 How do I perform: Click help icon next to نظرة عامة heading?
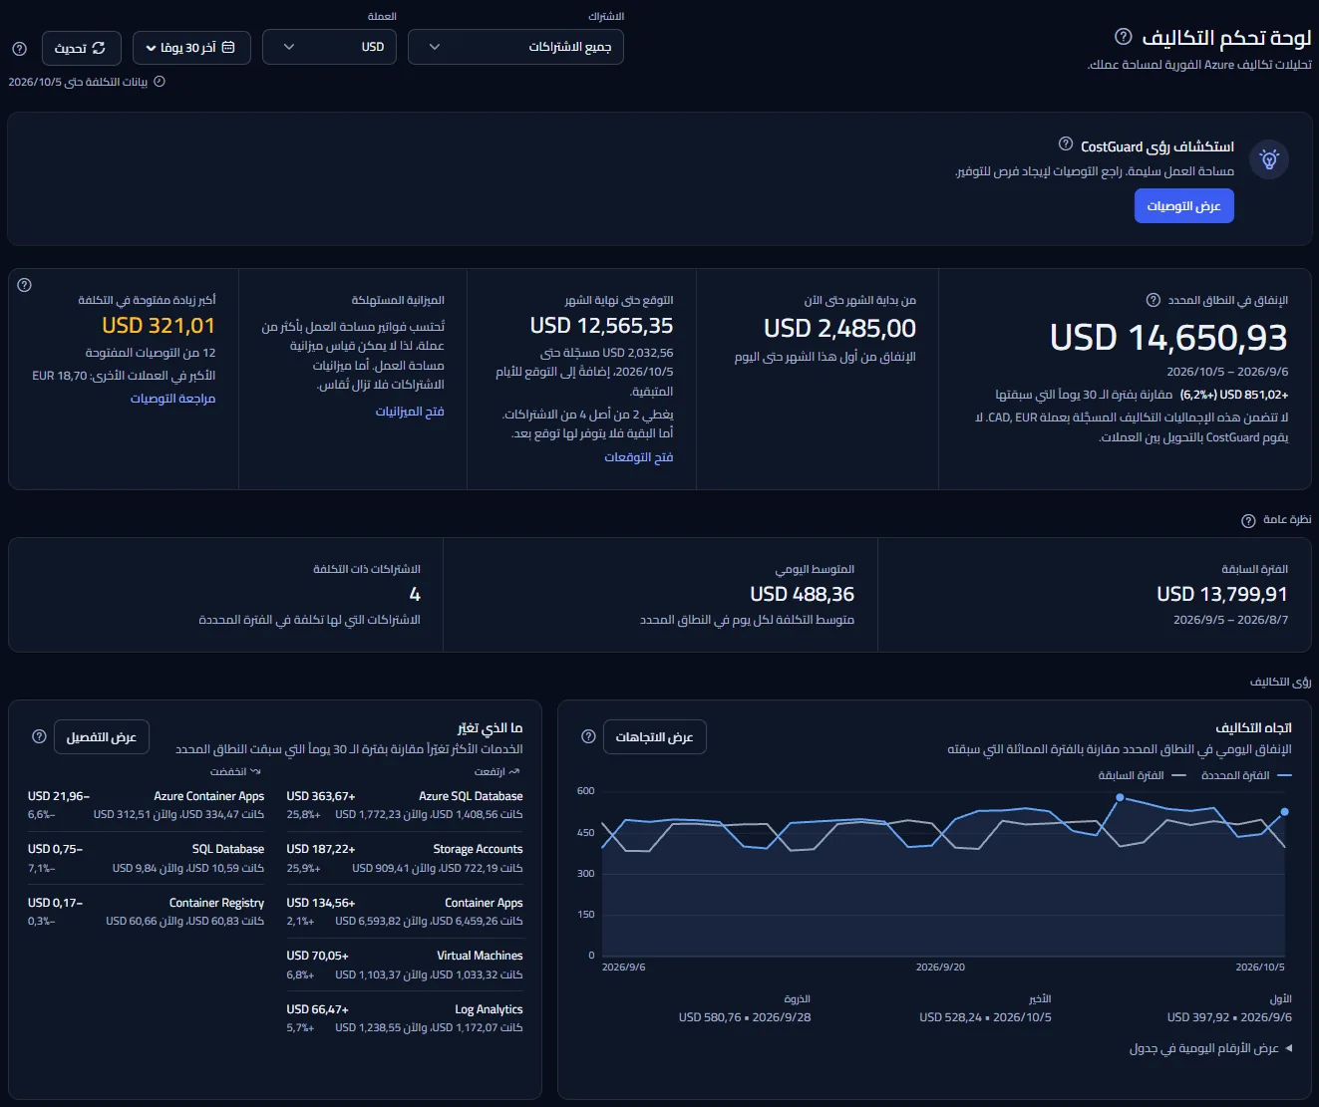tap(1248, 520)
